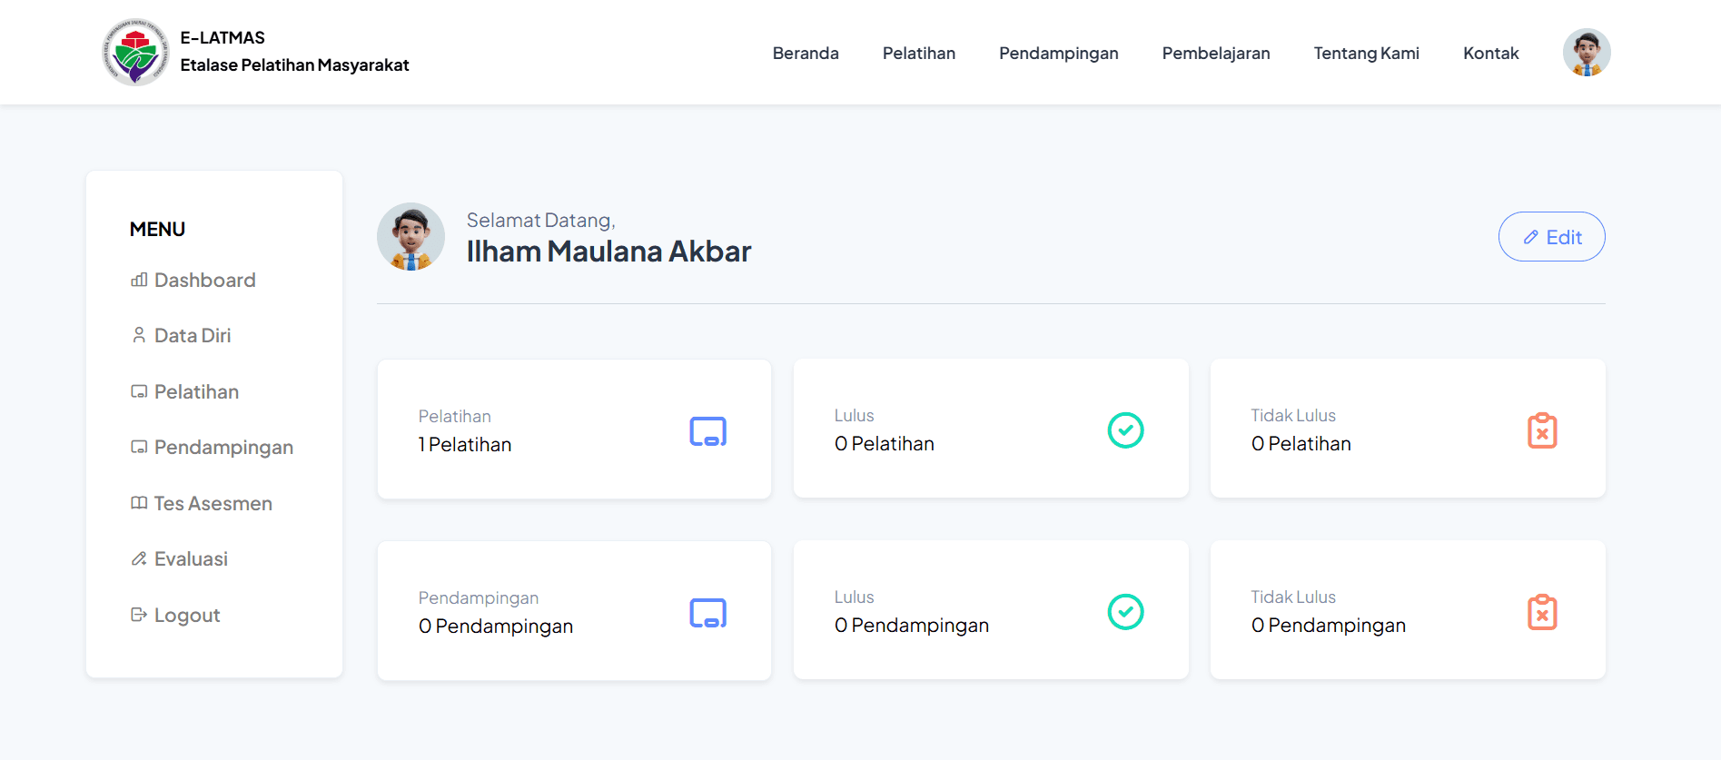The width and height of the screenshot is (1721, 760).
Task: Click the blue icon in 0 Pendampingan card
Action: pyautogui.click(x=708, y=613)
